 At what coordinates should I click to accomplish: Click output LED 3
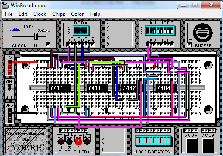point(69,141)
